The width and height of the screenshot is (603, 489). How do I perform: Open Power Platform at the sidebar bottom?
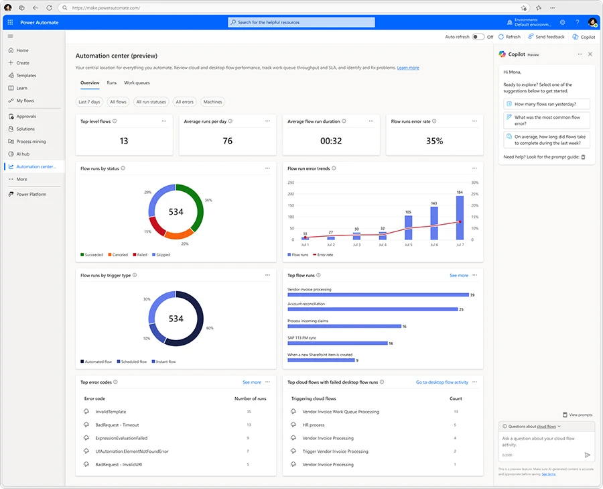coord(30,195)
